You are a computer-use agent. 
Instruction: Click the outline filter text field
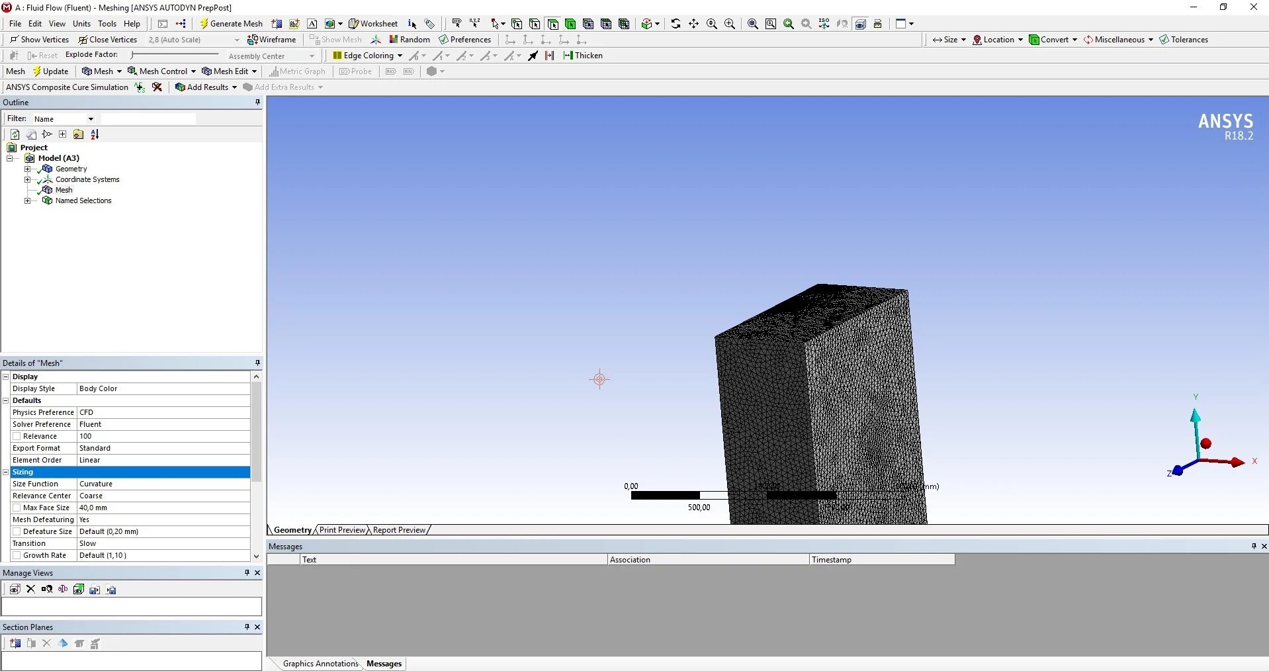coord(148,119)
